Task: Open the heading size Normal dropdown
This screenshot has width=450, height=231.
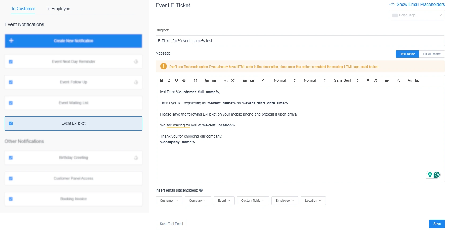Action: (284, 80)
